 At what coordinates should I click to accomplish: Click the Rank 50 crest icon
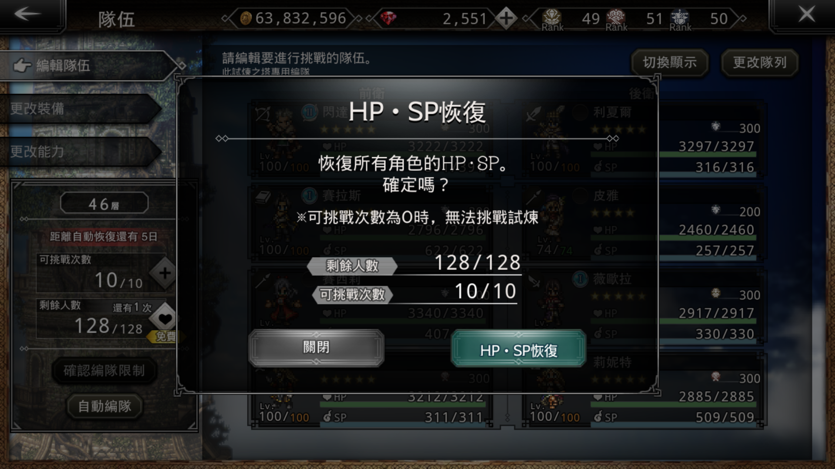pyautogui.click(x=680, y=19)
